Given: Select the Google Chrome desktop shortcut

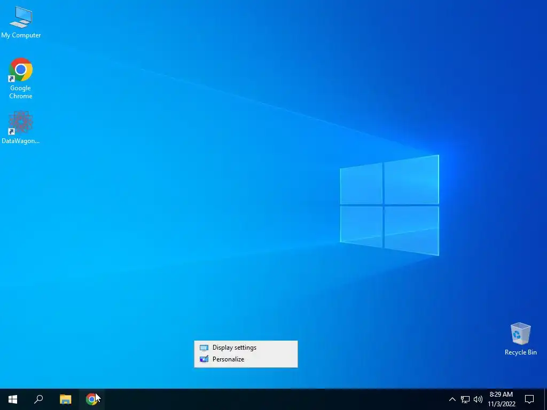Looking at the screenshot, I should 21,78.
